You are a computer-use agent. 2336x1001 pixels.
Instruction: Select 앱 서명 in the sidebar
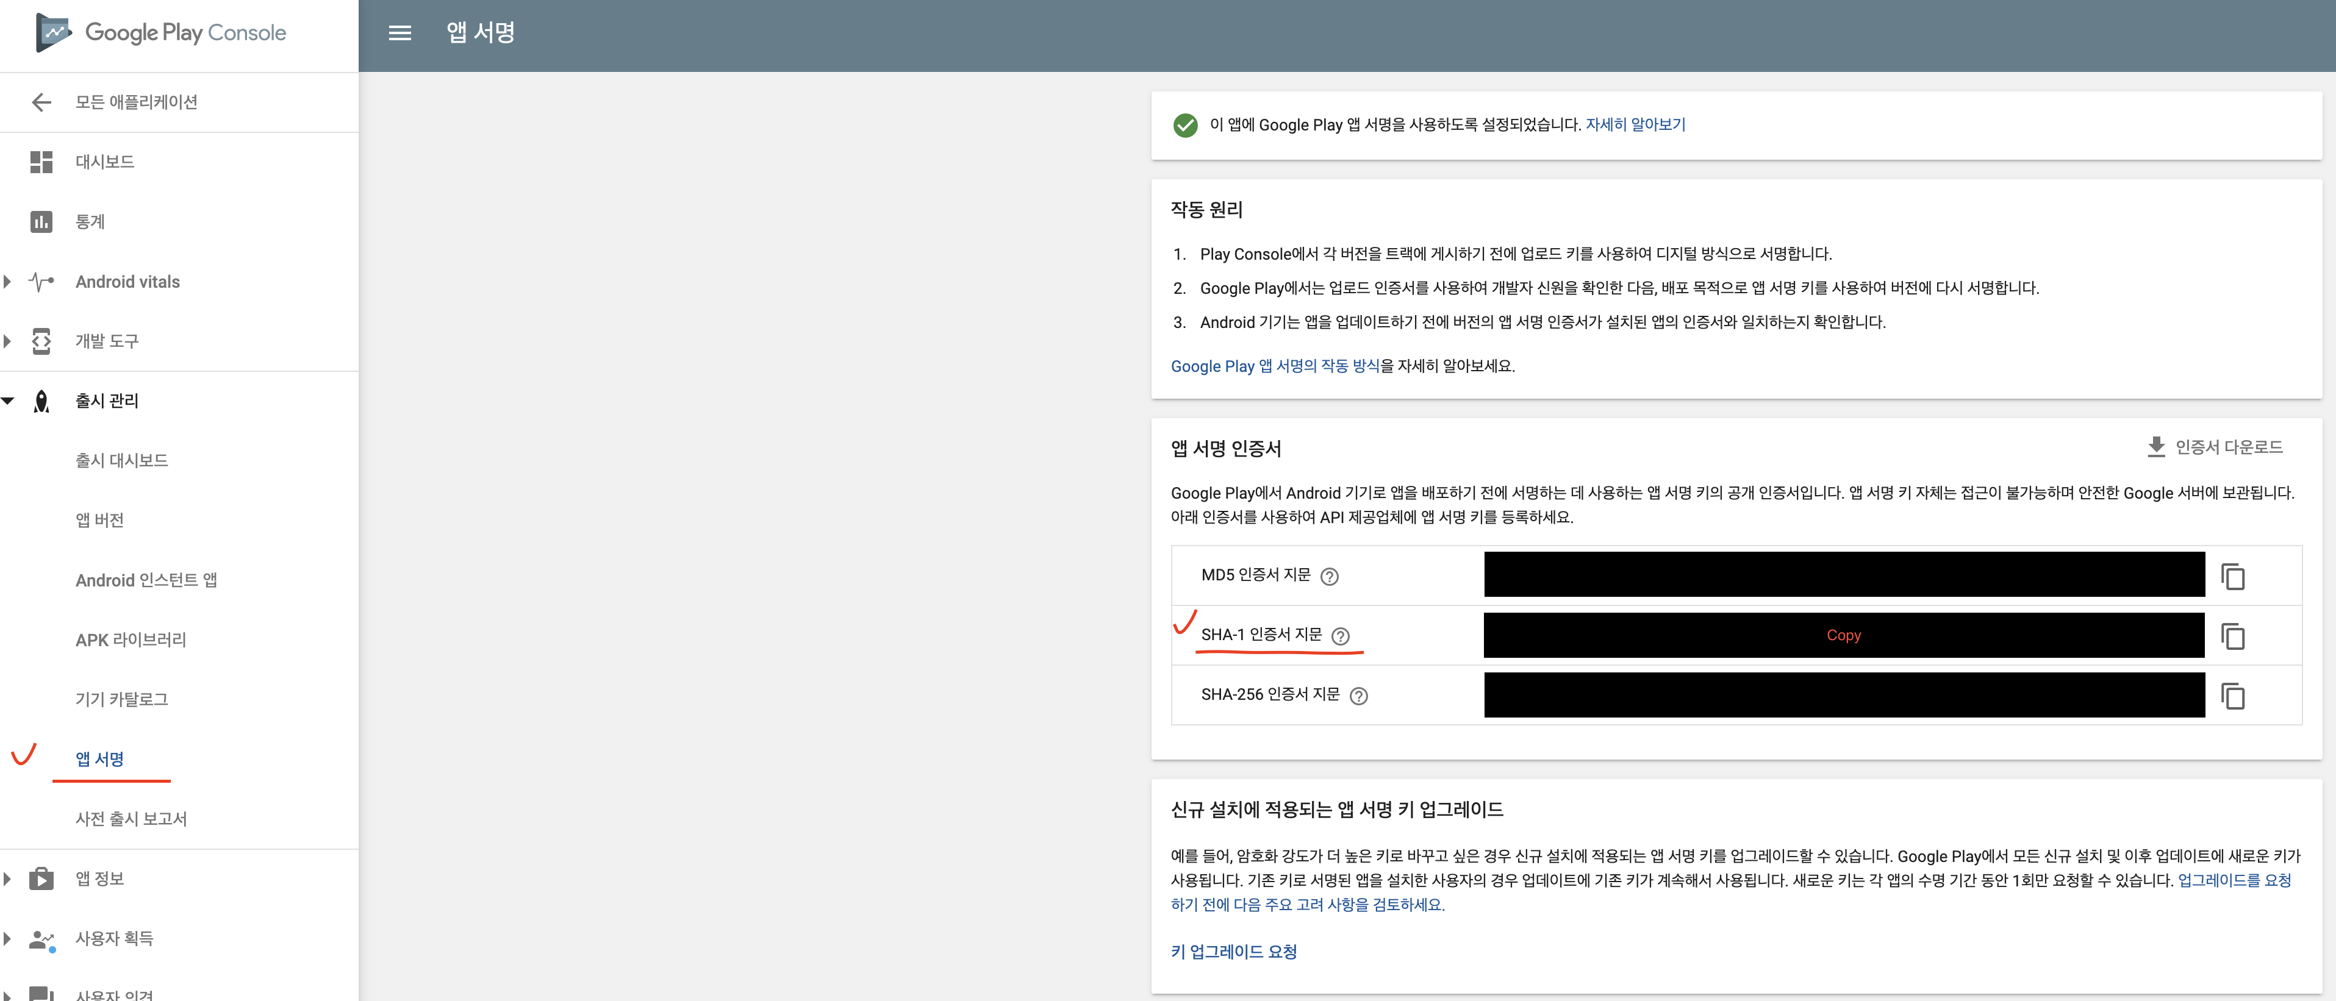point(100,759)
